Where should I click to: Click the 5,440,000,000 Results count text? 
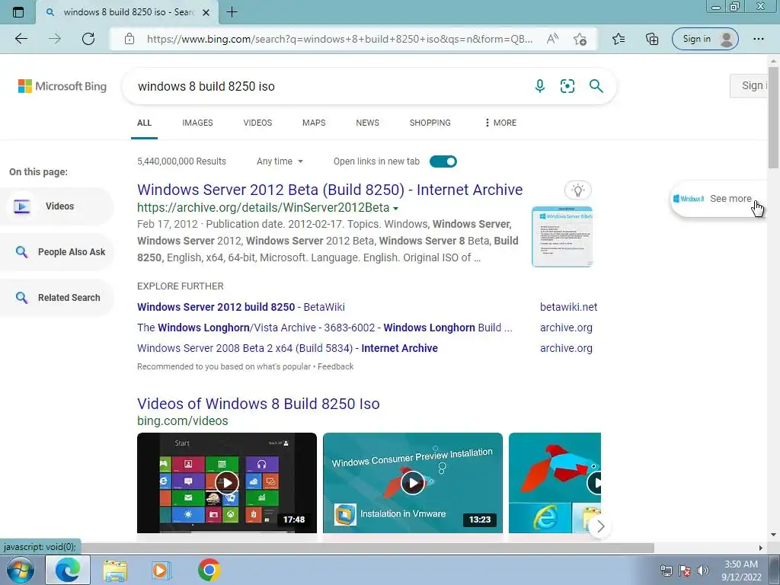[181, 161]
